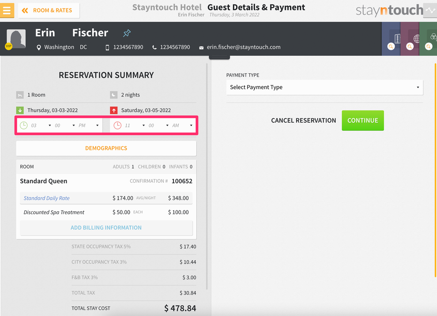437x316 pixels.
Task: Click Standard Queen room name
Action: [44, 181]
